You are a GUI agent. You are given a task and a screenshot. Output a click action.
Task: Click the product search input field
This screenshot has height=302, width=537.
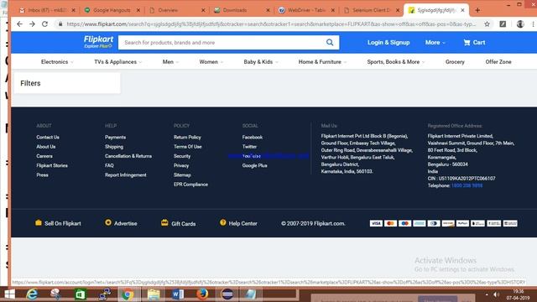tap(221, 43)
